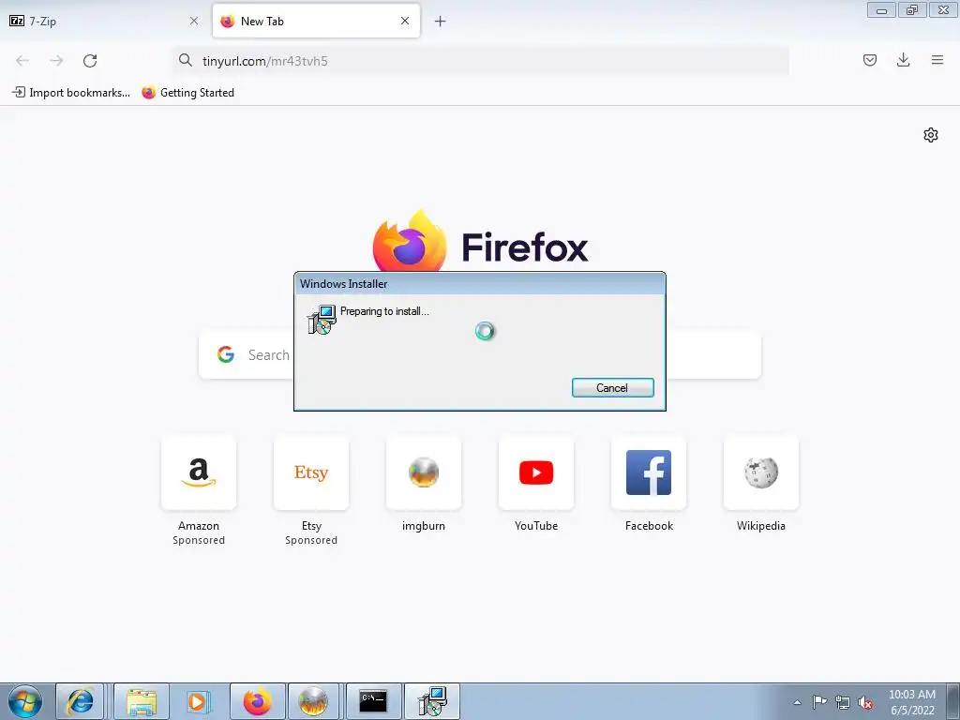
Task: Launch Internet Explorer from the taskbar
Action: [80, 701]
